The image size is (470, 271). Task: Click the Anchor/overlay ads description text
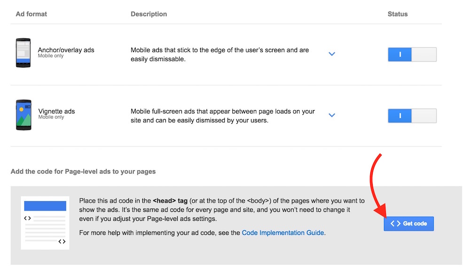click(x=219, y=54)
